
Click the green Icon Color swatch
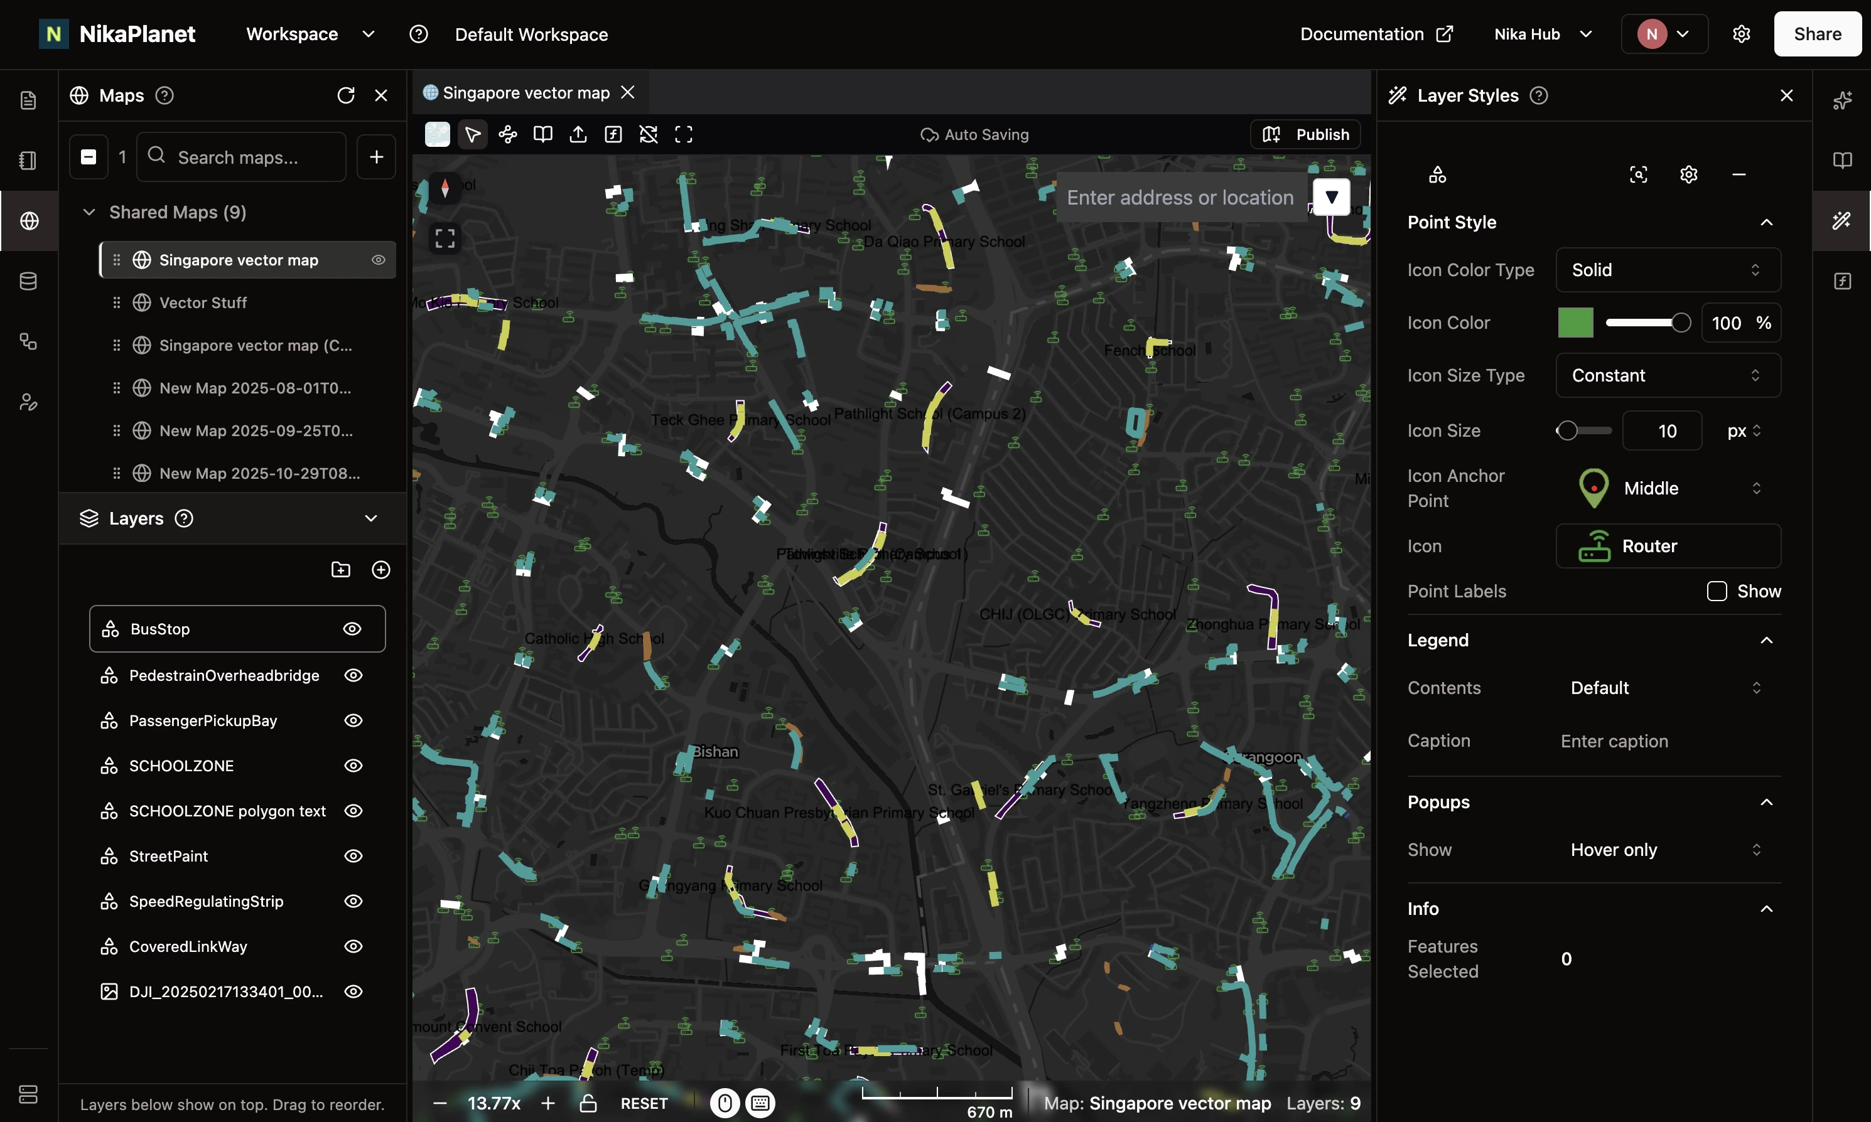coord(1575,323)
